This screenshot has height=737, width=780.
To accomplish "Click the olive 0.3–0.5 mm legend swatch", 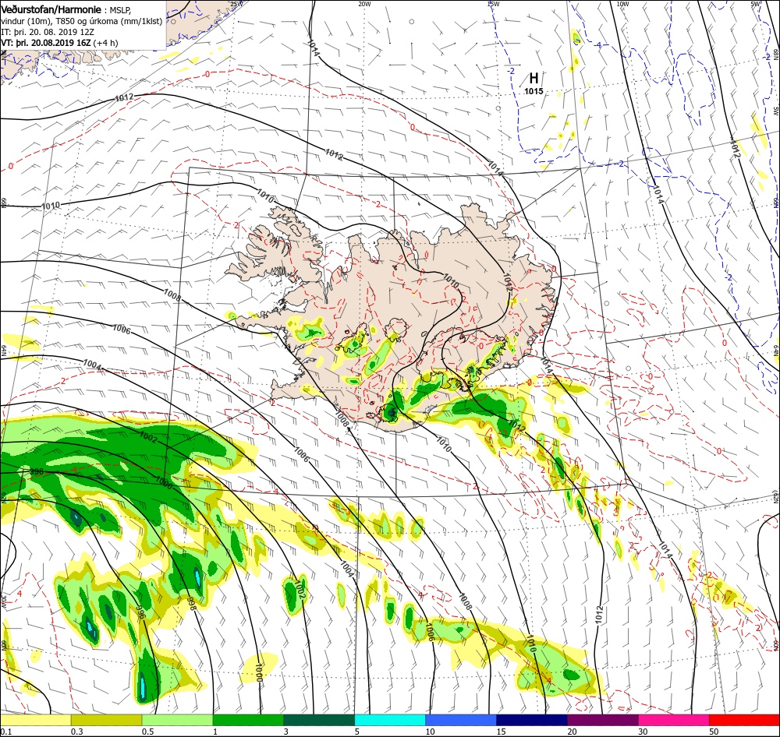I will 106,720.
